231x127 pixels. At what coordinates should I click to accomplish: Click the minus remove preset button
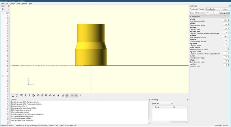coord(216,13)
